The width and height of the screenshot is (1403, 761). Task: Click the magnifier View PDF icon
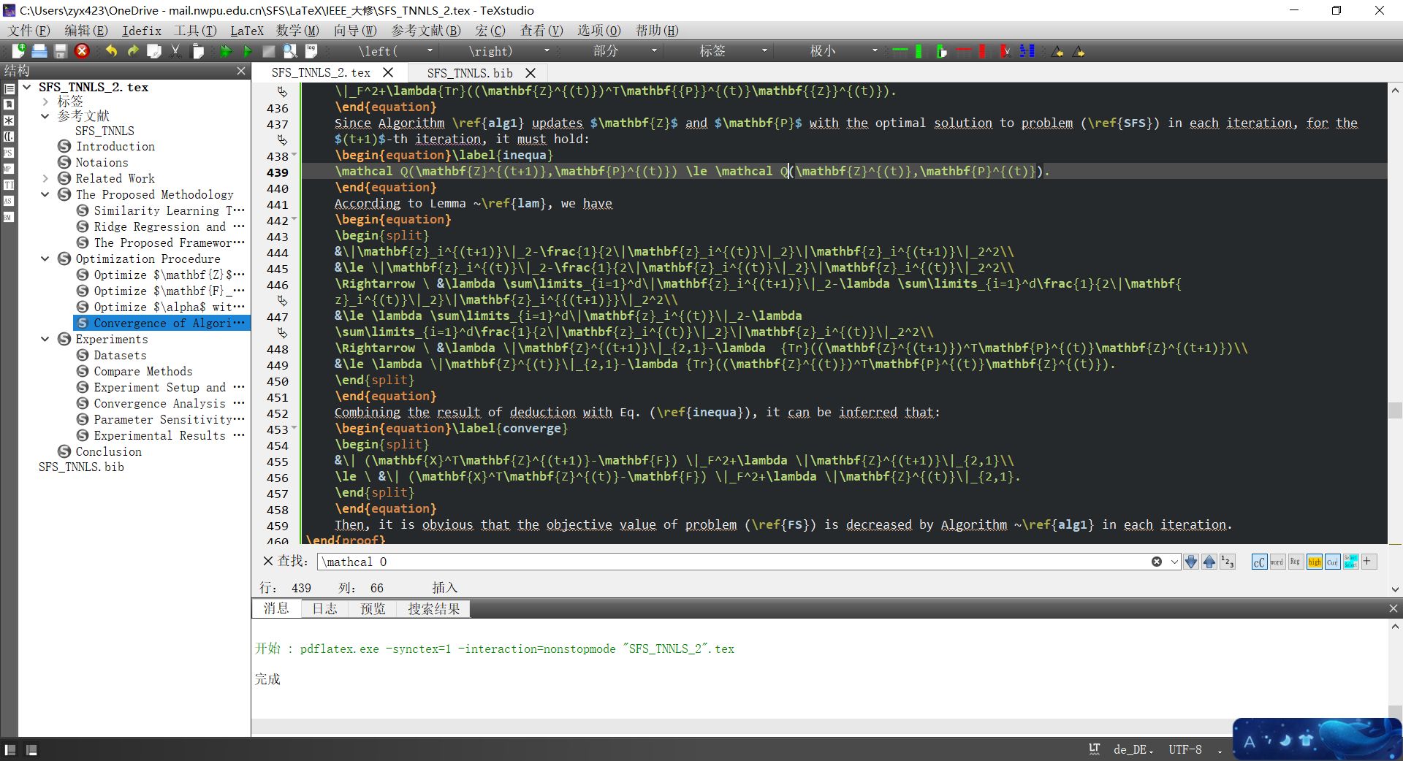point(290,51)
